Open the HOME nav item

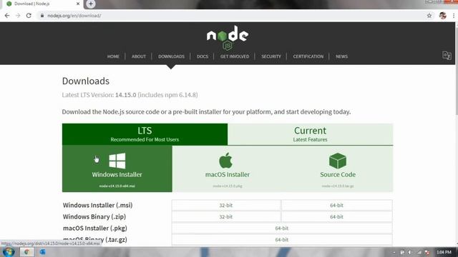click(x=113, y=56)
